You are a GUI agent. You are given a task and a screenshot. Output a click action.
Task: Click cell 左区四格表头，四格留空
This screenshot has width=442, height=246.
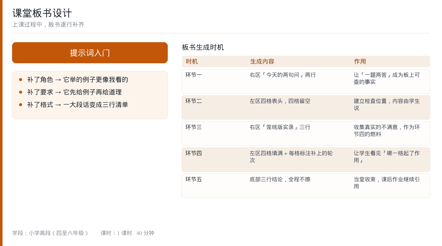click(x=280, y=101)
